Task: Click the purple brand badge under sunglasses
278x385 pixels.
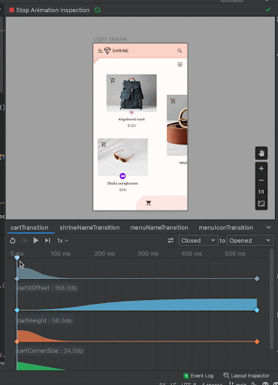Action: (122, 176)
